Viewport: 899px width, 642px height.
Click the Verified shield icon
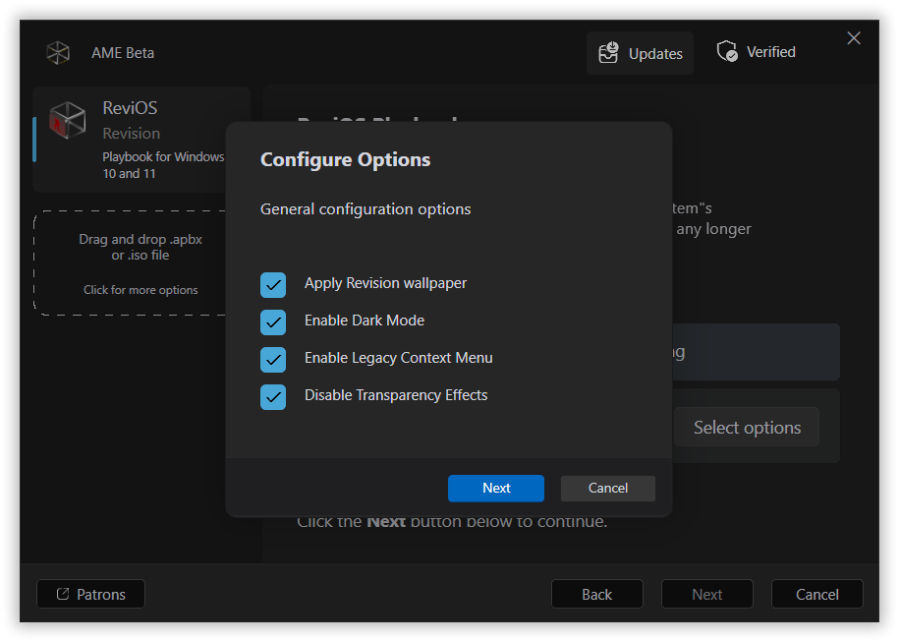[727, 51]
